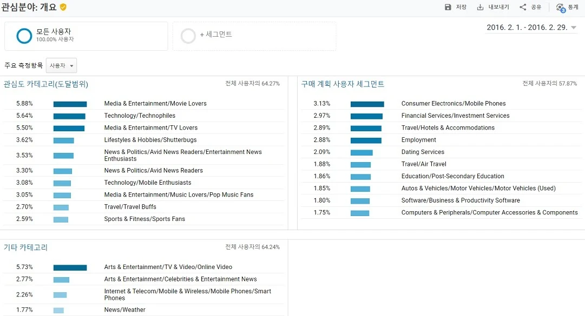Click News/Weather row
The image size is (585, 316).
pos(143,310)
